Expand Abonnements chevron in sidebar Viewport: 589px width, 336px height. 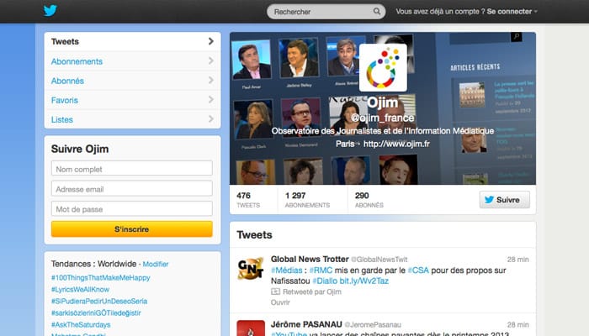(210, 61)
